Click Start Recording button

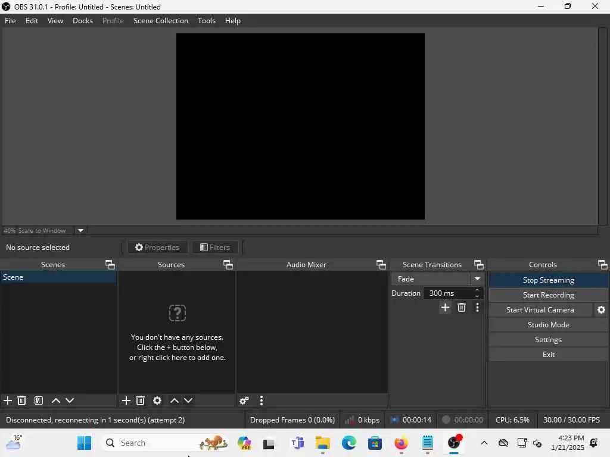coord(548,295)
